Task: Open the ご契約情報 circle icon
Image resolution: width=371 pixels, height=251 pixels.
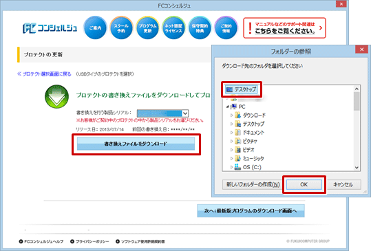Action: pyautogui.click(x=226, y=28)
